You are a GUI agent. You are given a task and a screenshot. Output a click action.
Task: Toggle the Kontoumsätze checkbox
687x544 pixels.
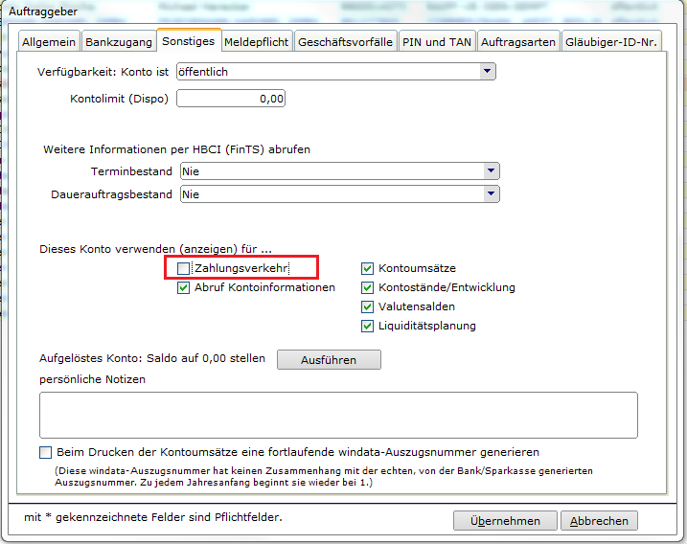pyautogui.click(x=367, y=268)
